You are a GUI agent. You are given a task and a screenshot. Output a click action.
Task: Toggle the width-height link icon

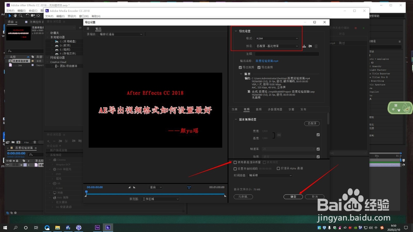point(279,135)
